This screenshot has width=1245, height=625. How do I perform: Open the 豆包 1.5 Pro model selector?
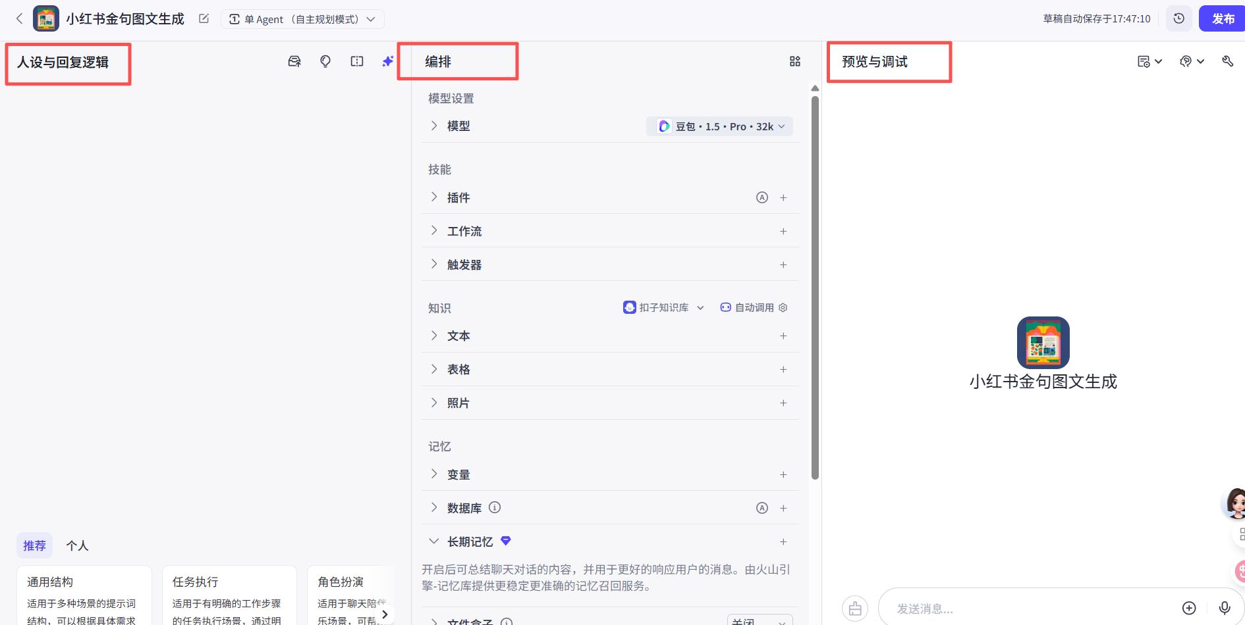coord(719,126)
